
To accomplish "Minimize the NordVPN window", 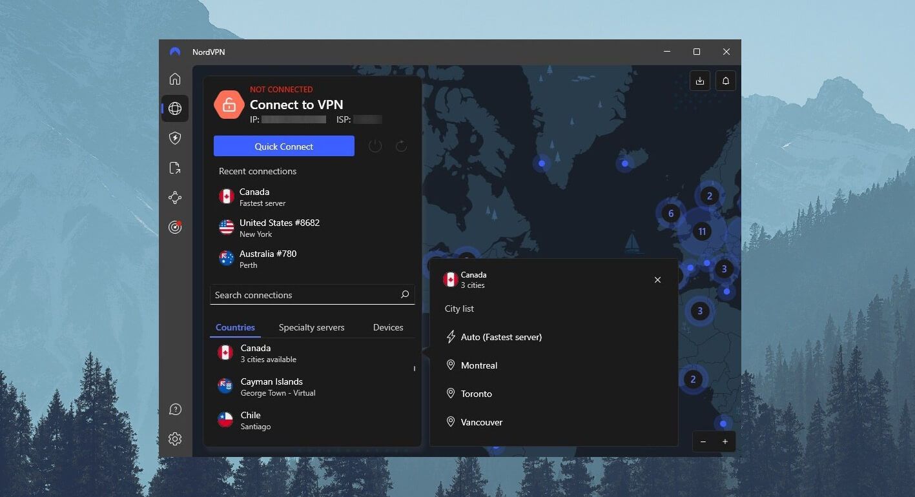I will click(667, 52).
